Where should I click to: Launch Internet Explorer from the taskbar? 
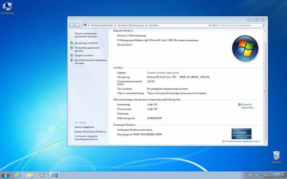pos(18,175)
